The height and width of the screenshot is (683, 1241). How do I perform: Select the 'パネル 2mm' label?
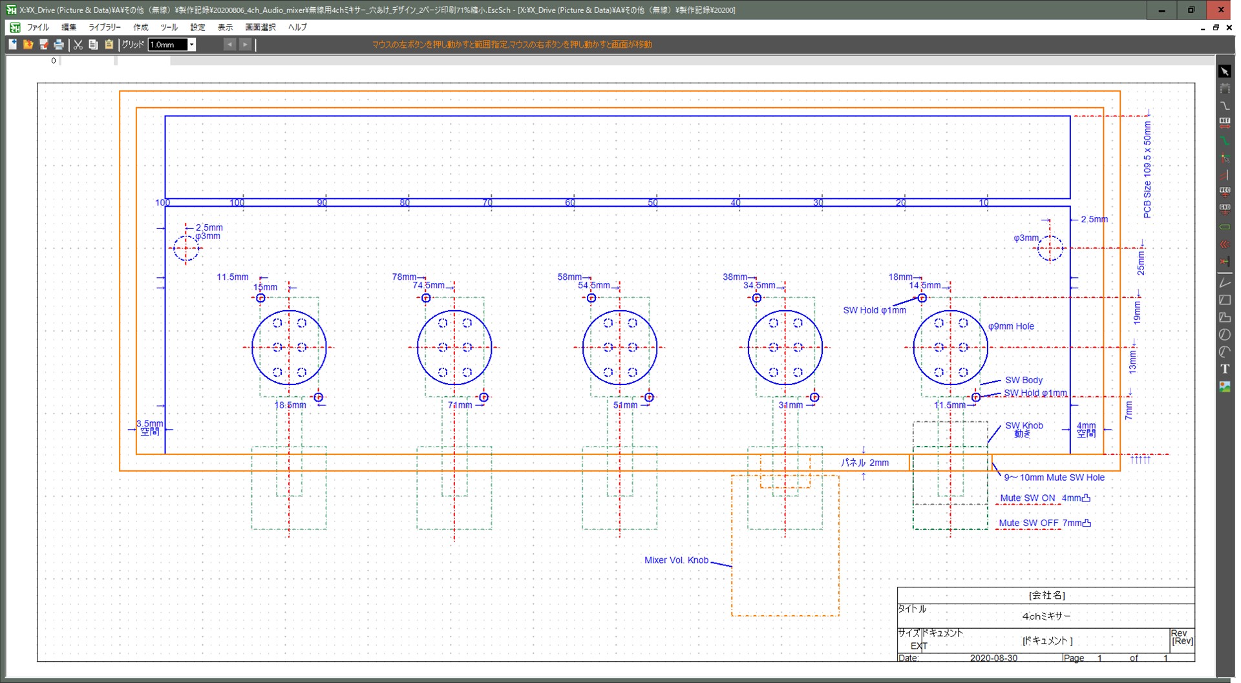click(x=865, y=463)
